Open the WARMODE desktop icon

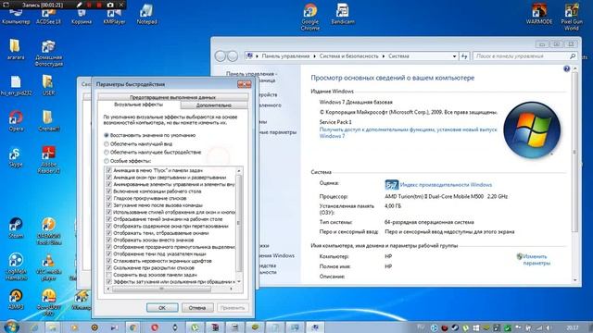pyautogui.click(x=539, y=15)
